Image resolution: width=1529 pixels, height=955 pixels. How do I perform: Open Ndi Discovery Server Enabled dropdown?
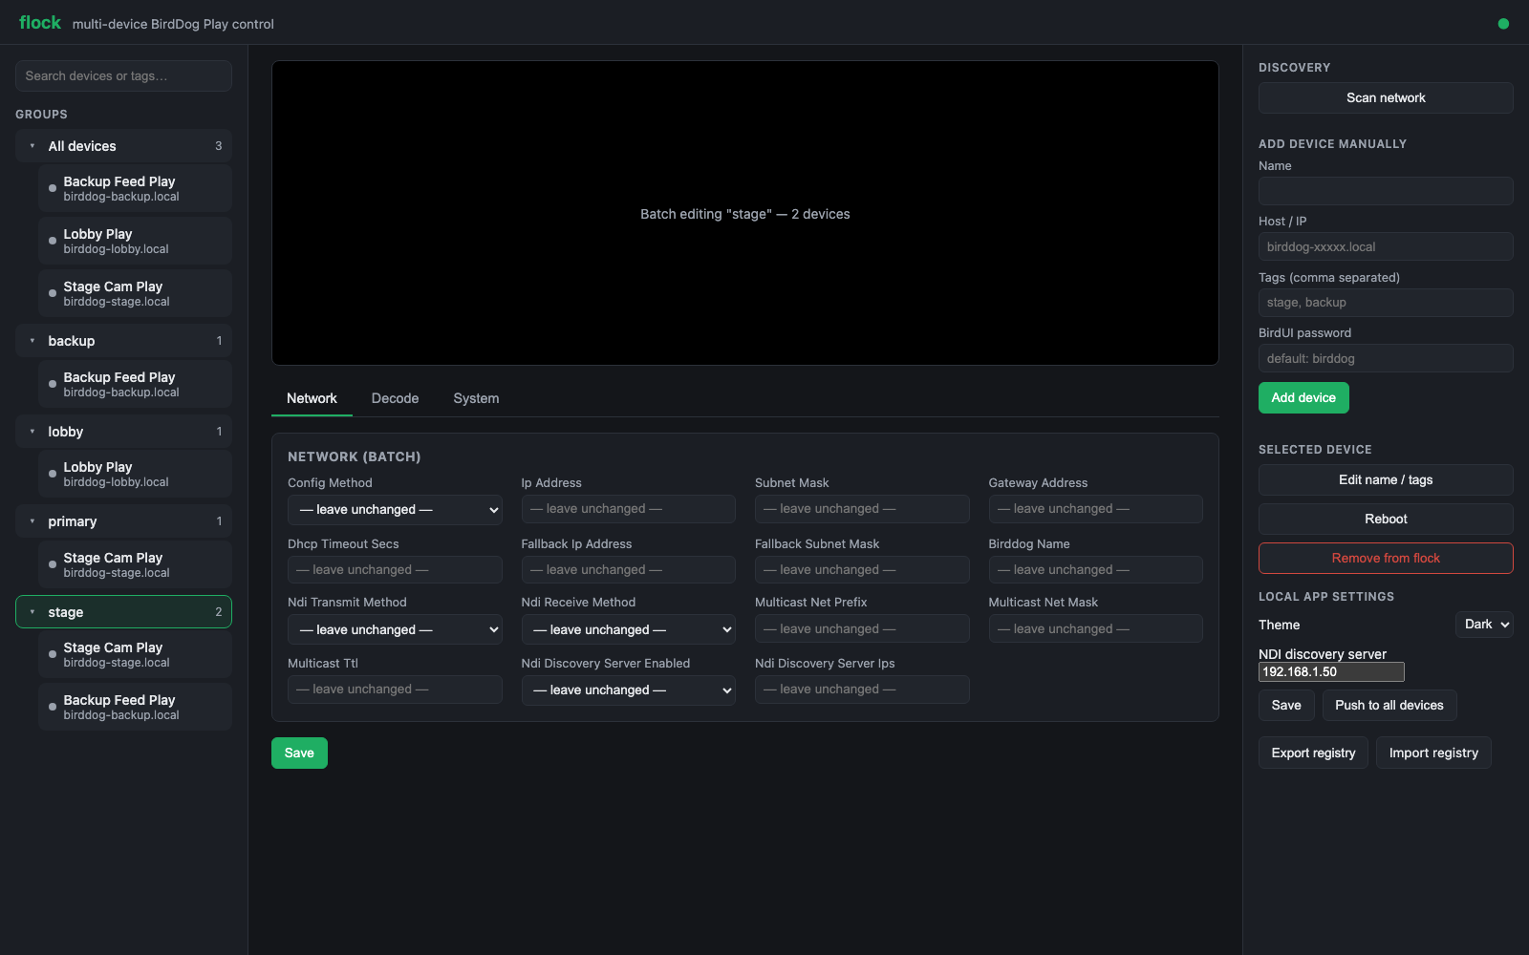[628, 690]
